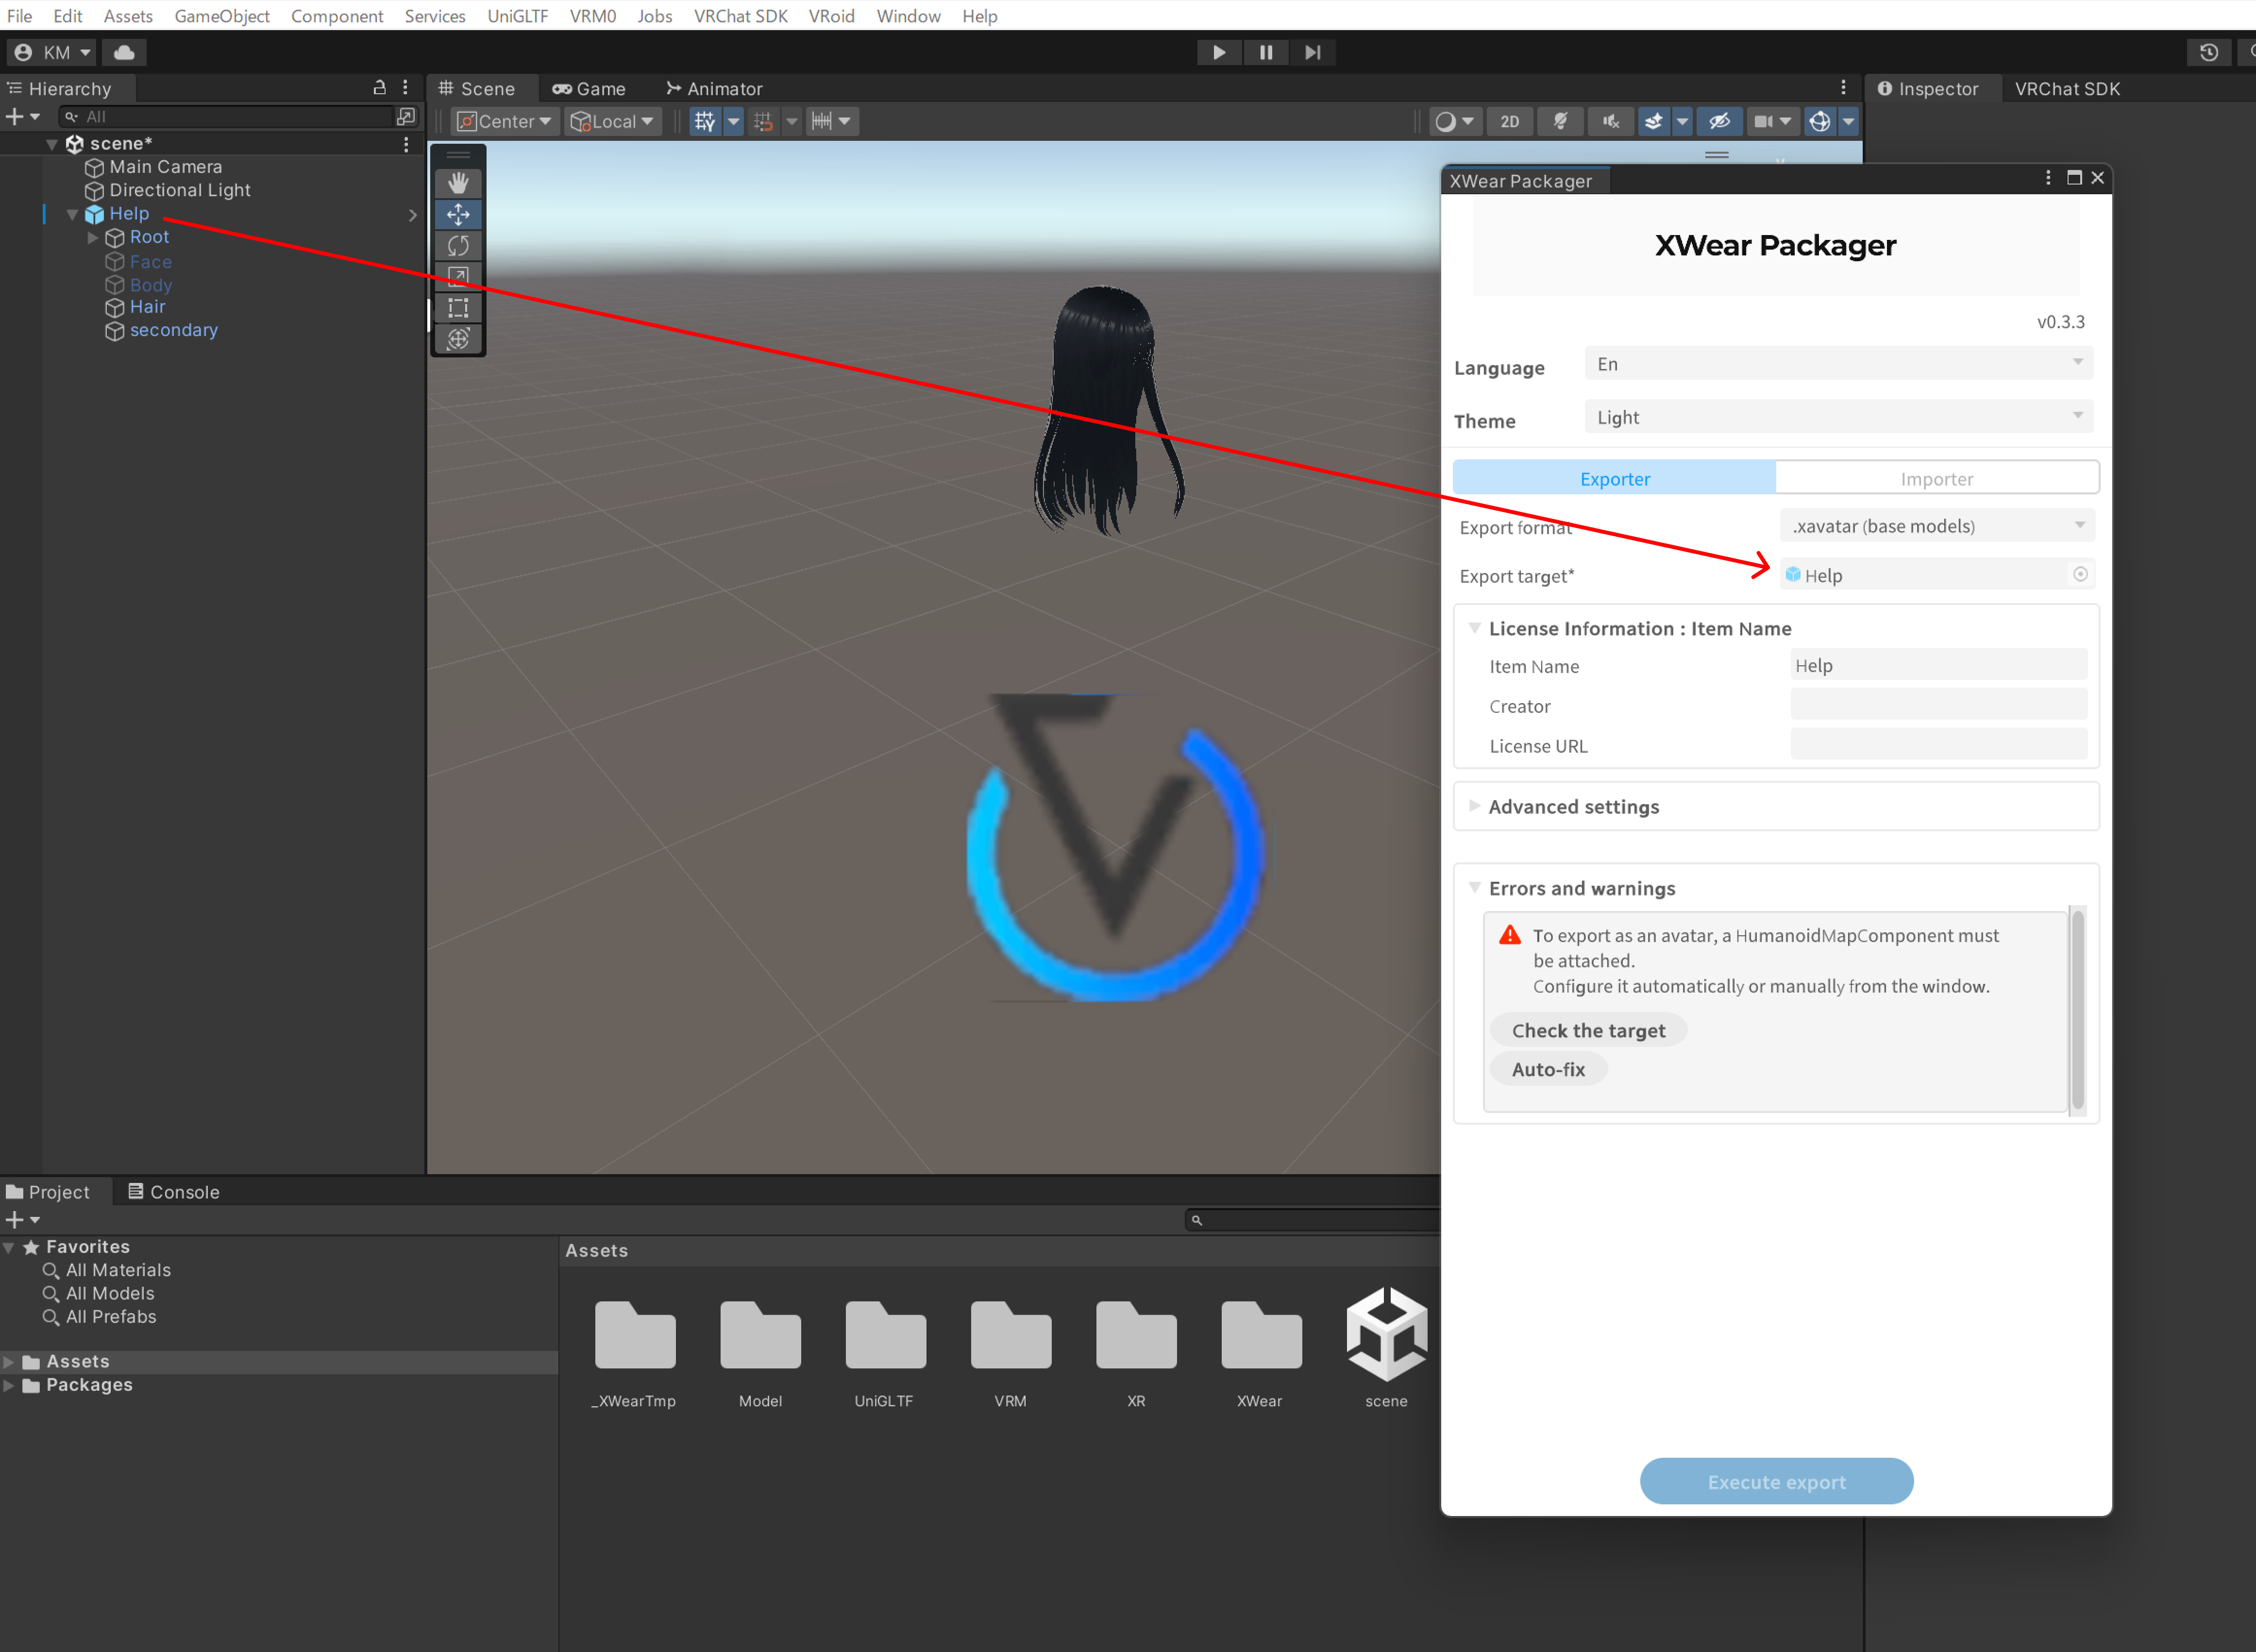The image size is (2256, 1652).
Task: Collapse Errors and warnings section
Action: pyautogui.click(x=1475, y=888)
